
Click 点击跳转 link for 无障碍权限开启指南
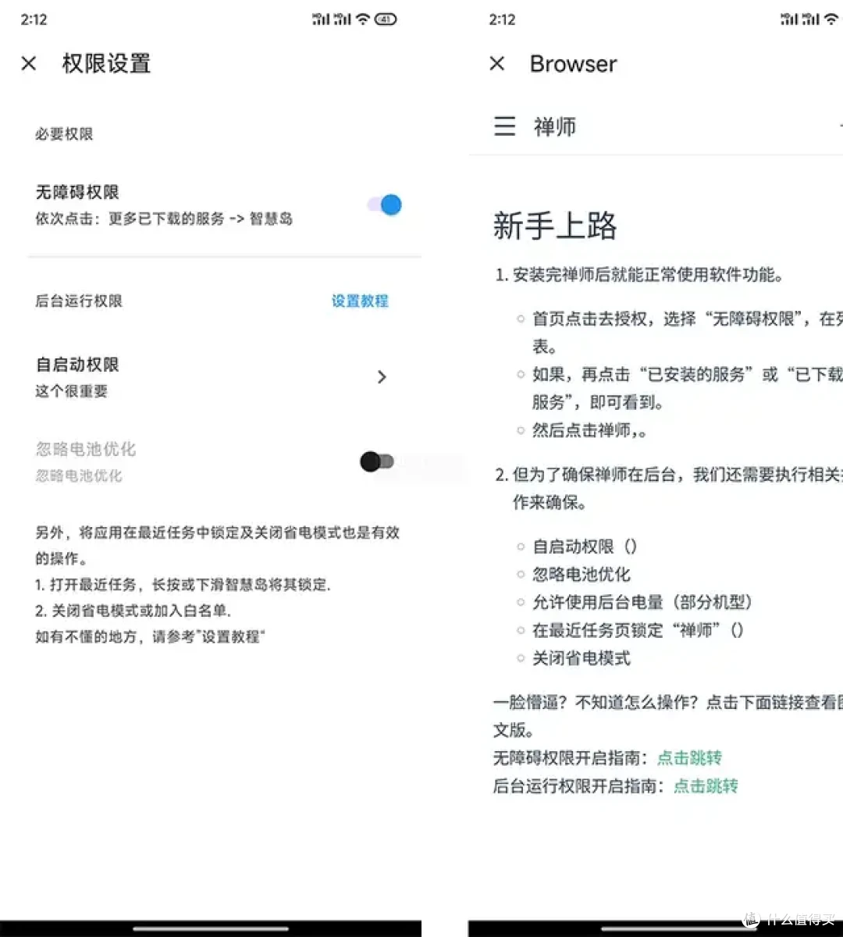(x=689, y=757)
